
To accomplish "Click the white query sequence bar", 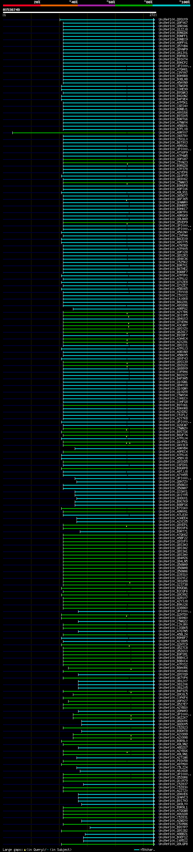I will (x=80, y=12).
